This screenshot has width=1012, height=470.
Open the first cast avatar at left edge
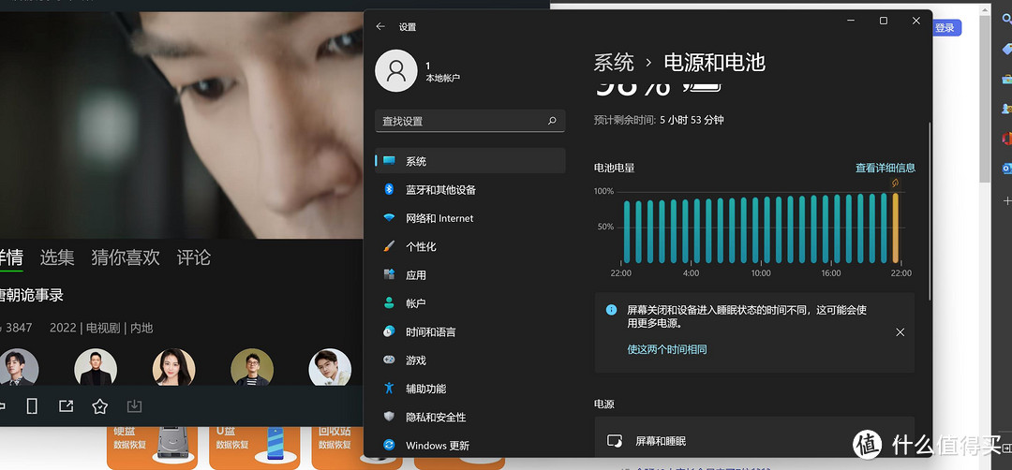click(18, 369)
